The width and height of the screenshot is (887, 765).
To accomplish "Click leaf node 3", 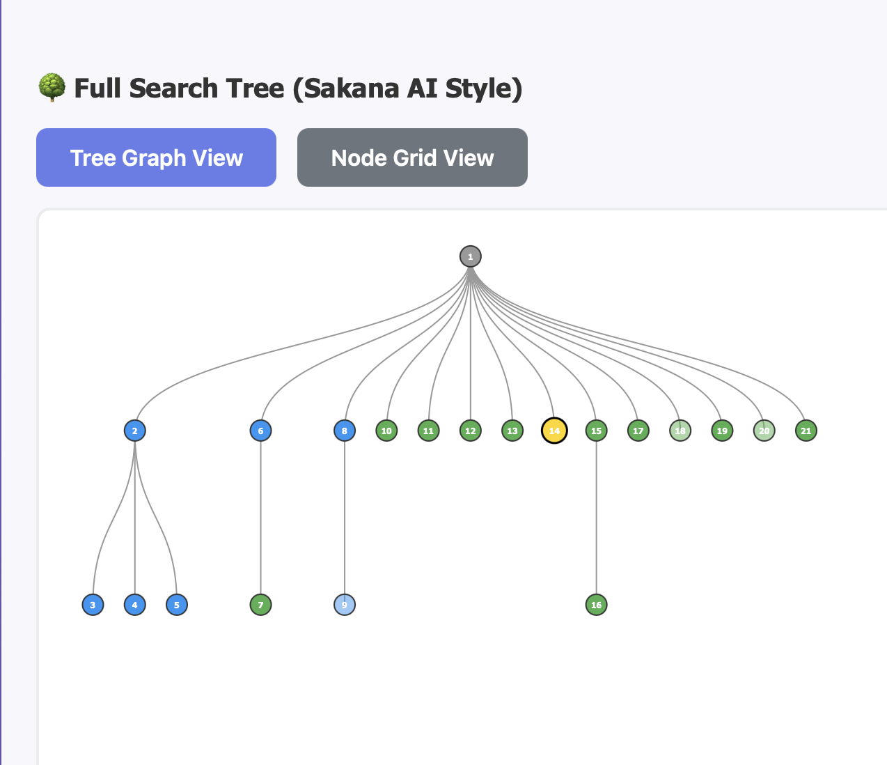I will [93, 605].
